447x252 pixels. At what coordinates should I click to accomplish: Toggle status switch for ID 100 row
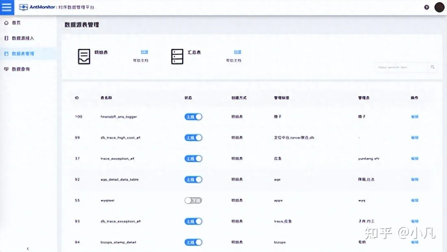[x=193, y=117]
